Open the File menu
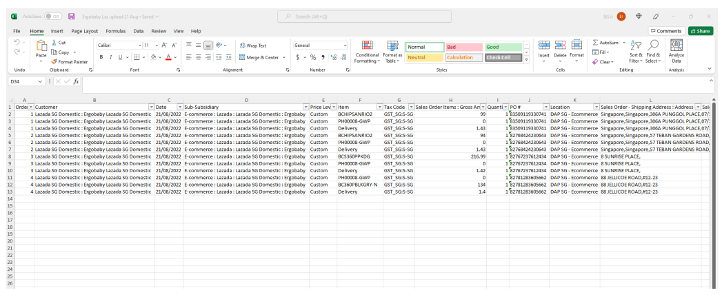Image resolution: width=722 pixels, height=297 pixels. click(17, 31)
